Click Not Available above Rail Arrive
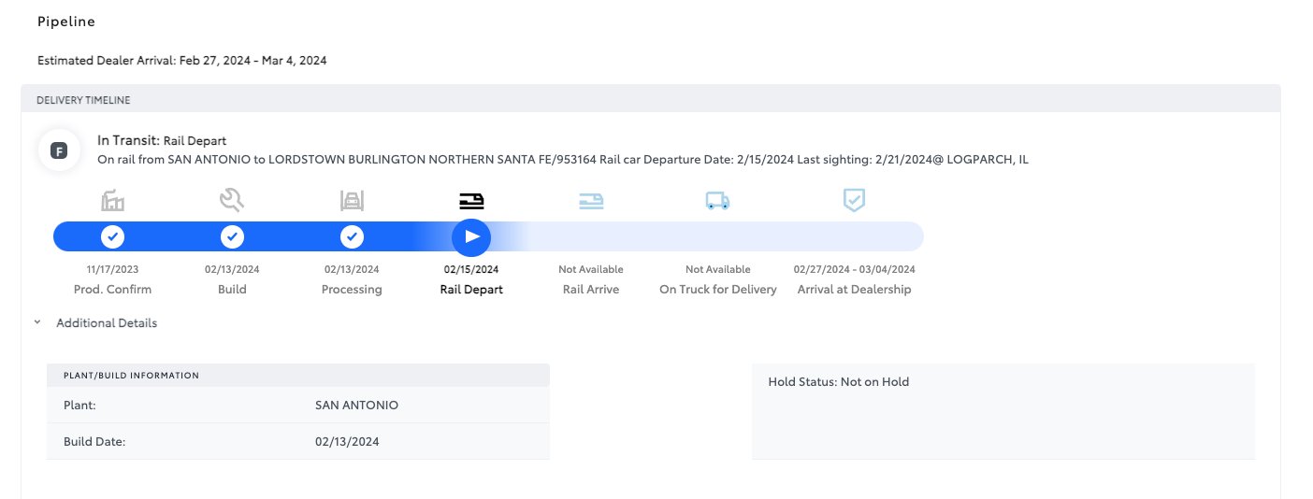Screen dimensions: 1313x499 point(591,269)
